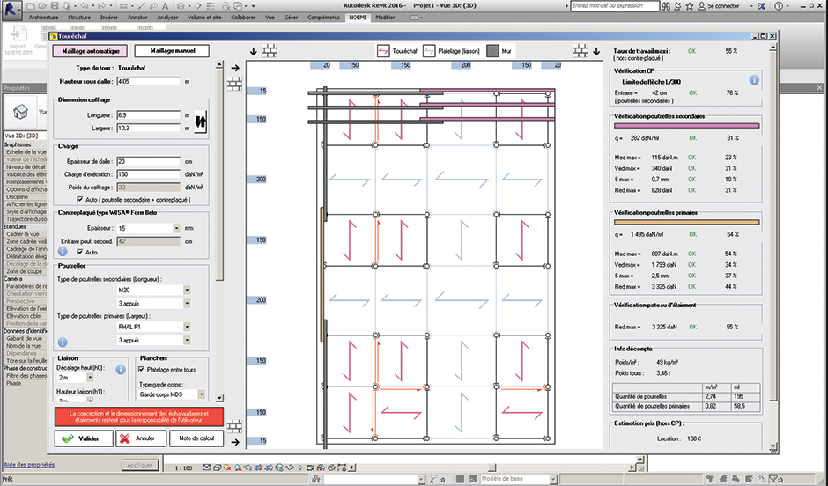Viewport: 828px width, 486px height.
Task: Toggle the Auto checkbox under Entraxe pout. second.
Action: coord(80,252)
